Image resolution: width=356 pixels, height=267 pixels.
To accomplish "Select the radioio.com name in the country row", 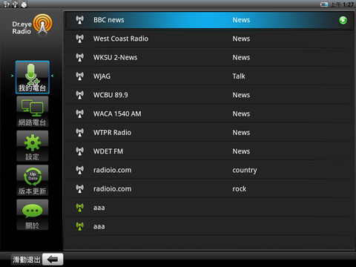I will pos(112,171).
